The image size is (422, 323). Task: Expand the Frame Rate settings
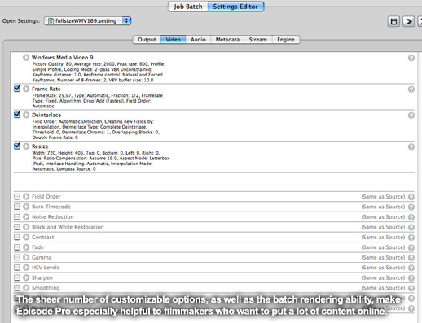[26, 89]
